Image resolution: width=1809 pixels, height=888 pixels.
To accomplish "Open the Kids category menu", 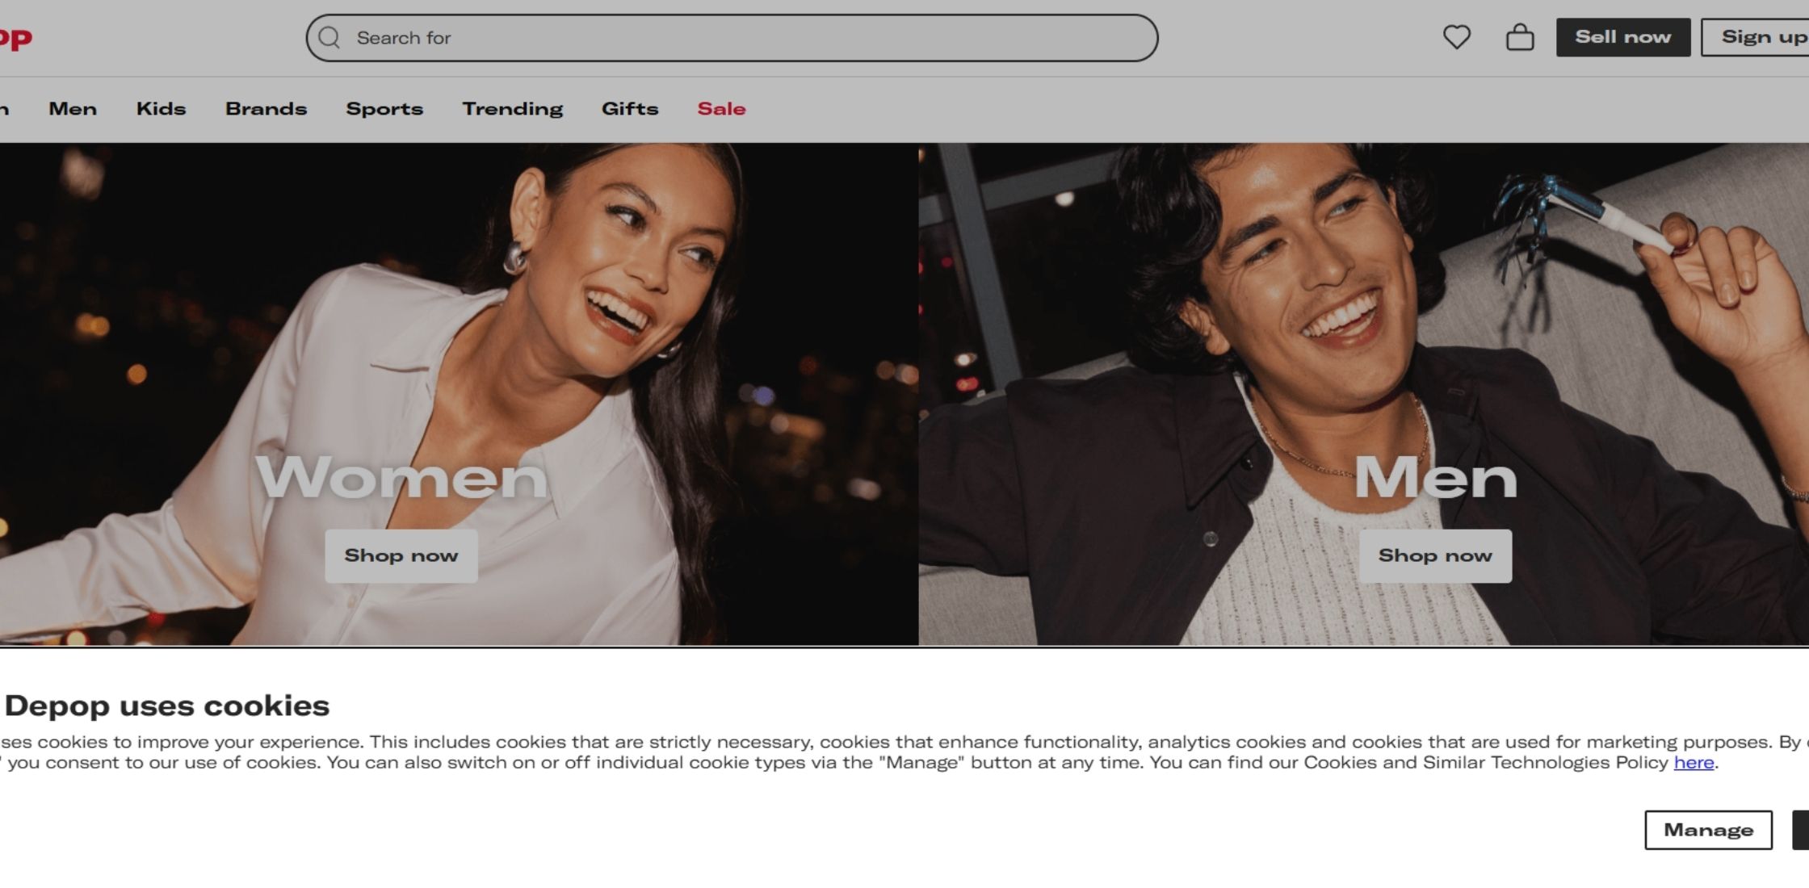I will pos(161,108).
